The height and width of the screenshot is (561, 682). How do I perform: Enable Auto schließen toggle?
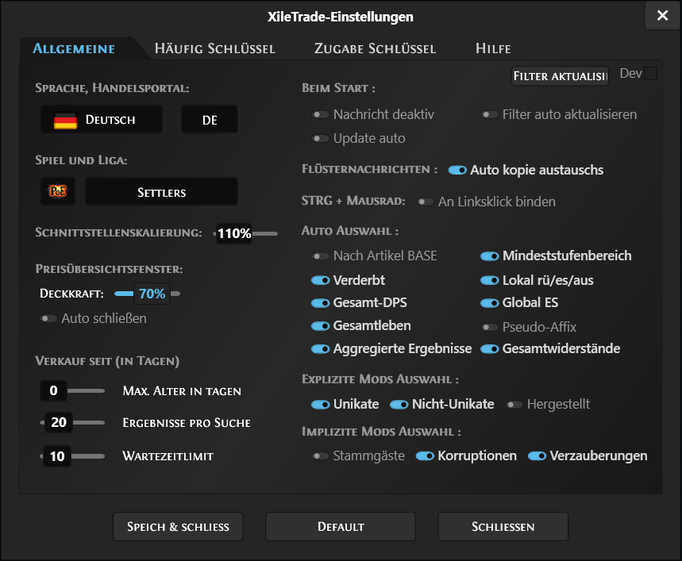48,319
